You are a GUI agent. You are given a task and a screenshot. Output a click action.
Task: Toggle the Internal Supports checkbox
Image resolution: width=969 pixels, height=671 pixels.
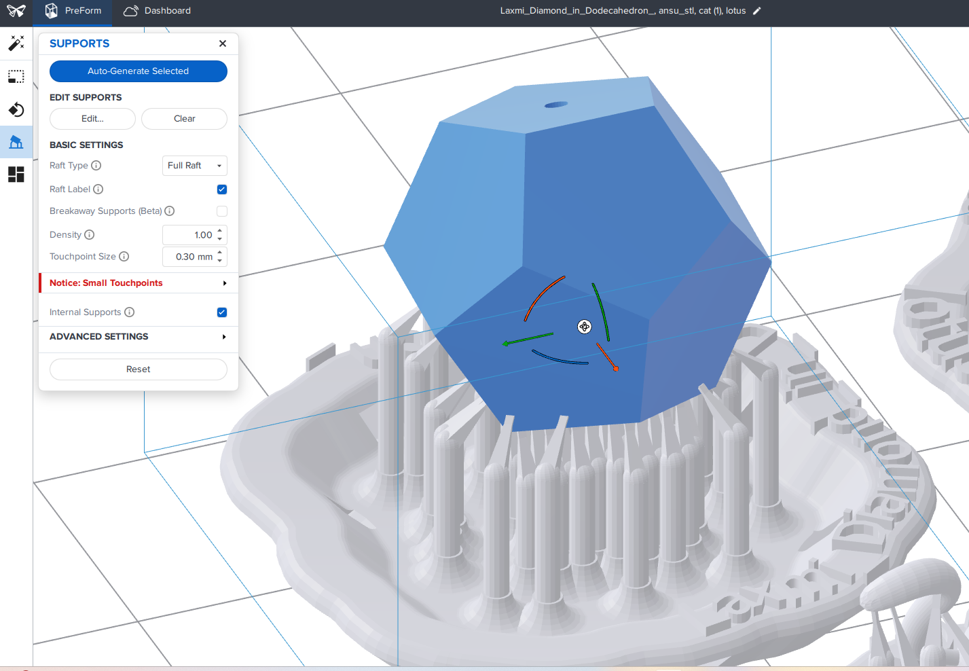(222, 312)
